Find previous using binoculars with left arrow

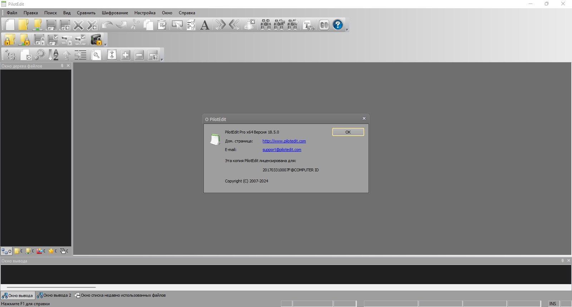[279, 25]
